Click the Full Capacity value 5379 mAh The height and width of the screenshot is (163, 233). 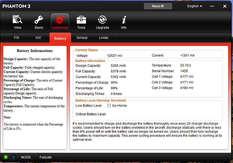click(x=118, y=71)
